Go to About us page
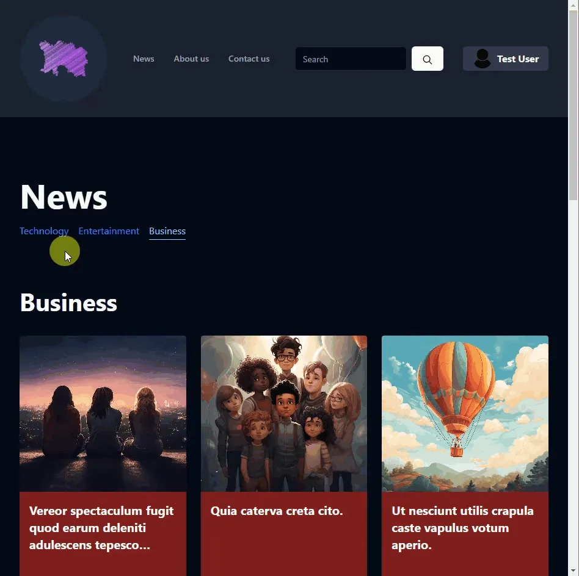 pyautogui.click(x=191, y=59)
